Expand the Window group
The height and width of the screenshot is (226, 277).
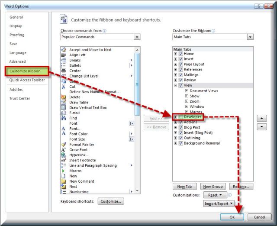(x=187, y=107)
